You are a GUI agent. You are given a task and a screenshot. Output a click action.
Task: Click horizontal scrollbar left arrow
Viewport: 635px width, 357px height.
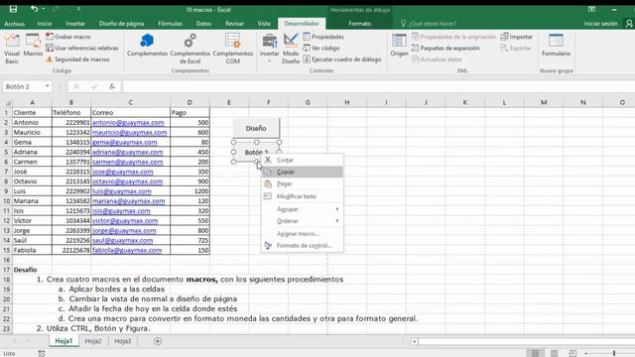click(x=415, y=341)
